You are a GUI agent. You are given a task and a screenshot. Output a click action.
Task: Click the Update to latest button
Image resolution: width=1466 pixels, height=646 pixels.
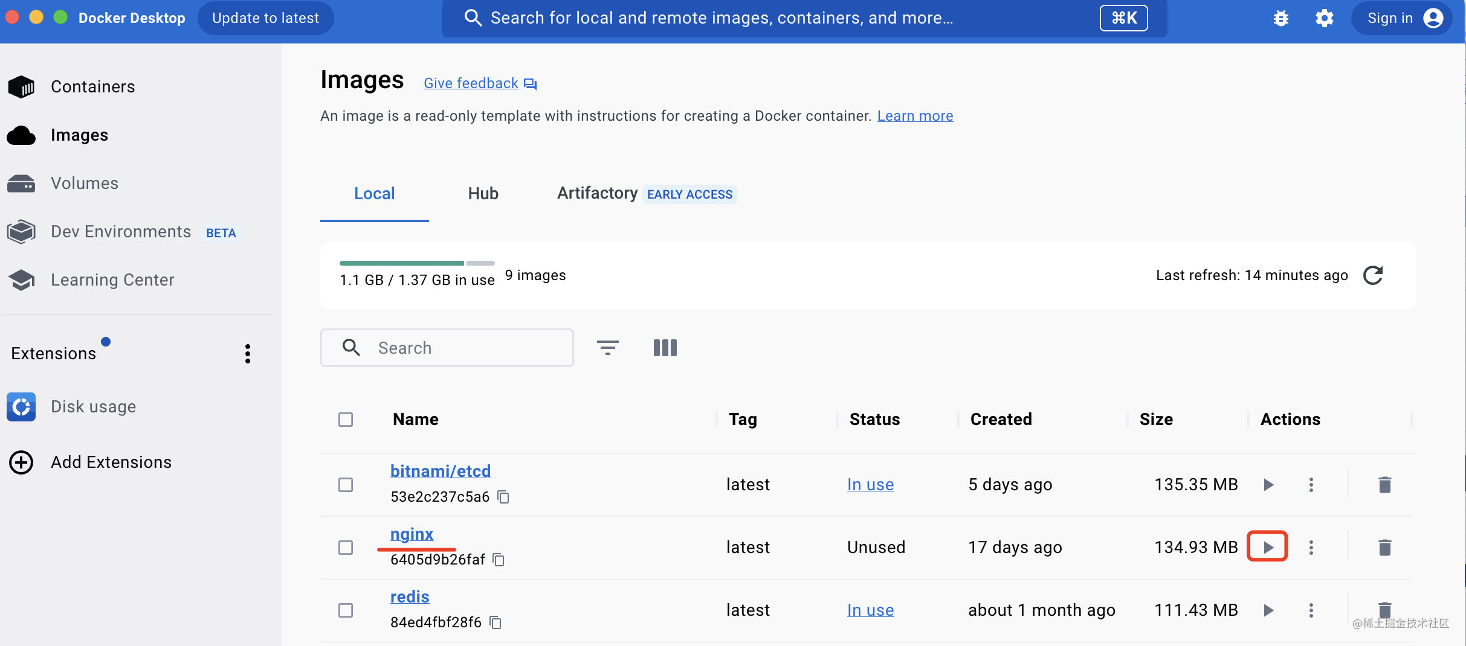coord(265,18)
